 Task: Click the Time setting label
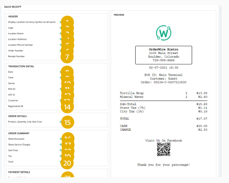coord(11,78)
